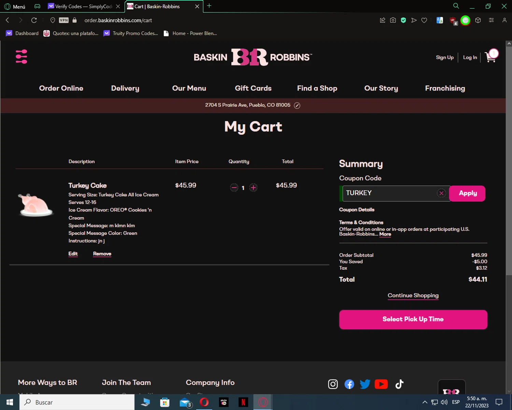Image resolution: width=512 pixels, height=410 pixels.
Task: Go to Order Online
Action: pos(61,88)
